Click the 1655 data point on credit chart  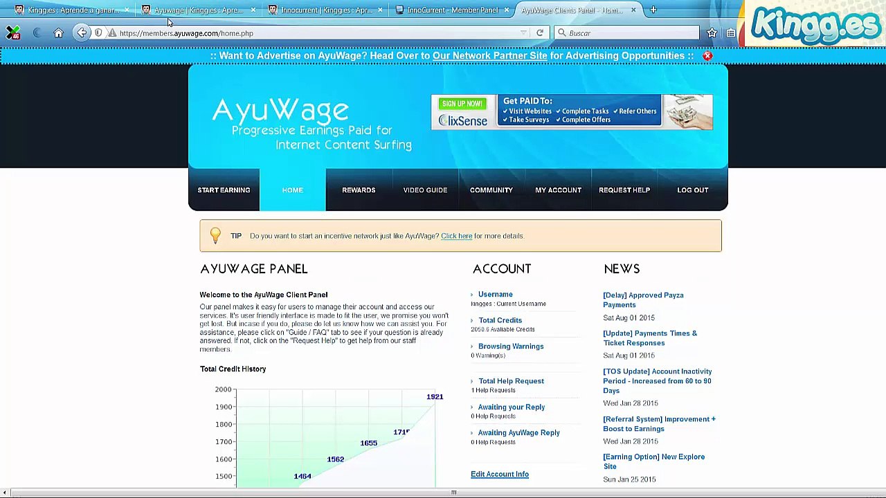pyautogui.click(x=368, y=443)
